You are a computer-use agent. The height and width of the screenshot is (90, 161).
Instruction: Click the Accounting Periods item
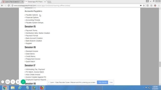[x=33, y=20]
